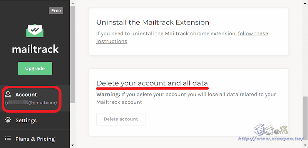Click the Free plan badge

click(56, 11)
